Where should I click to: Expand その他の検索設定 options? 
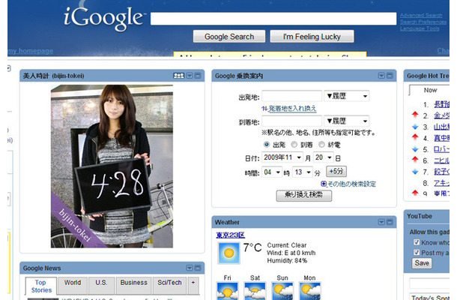pos(351,184)
